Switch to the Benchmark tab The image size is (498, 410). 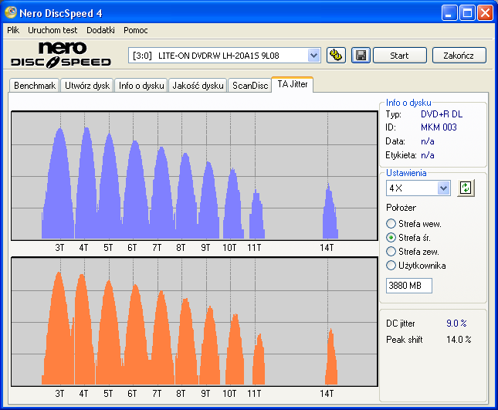coord(35,86)
